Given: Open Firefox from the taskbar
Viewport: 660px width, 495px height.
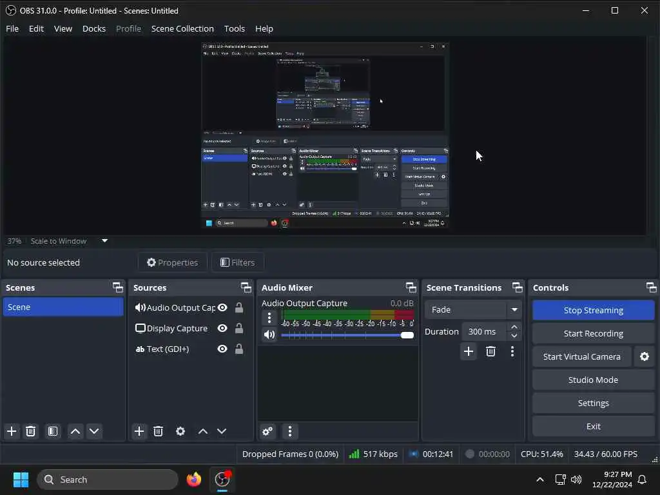Looking at the screenshot, I should point(194,479).
